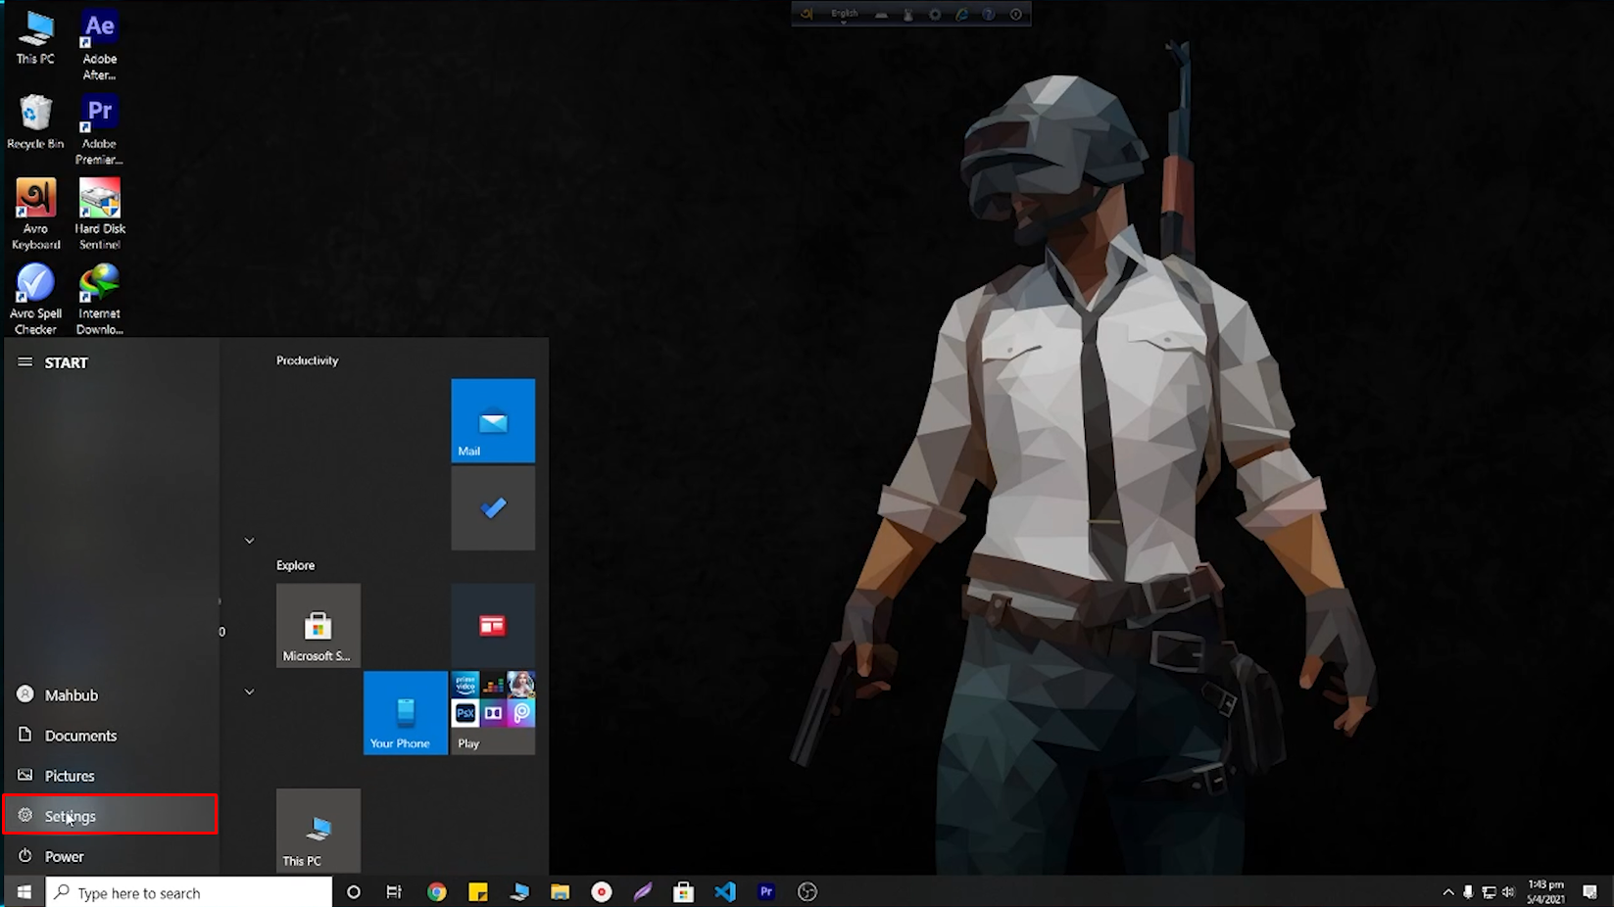Viewport: 1614px width, 907px height.
Task: Open the Power options in Start menu
Action: pos(110,856)
